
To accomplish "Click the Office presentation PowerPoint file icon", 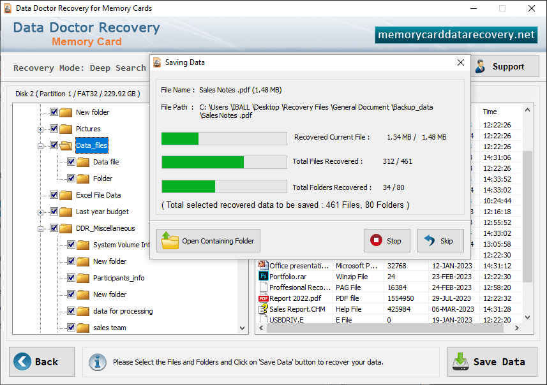I will [x=264, y=265].
